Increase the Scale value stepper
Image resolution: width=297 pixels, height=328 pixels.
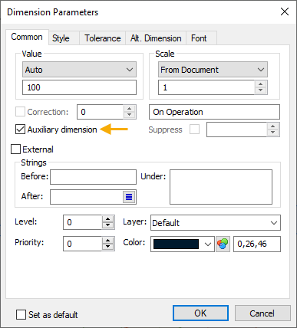click(x=260, y=84)
